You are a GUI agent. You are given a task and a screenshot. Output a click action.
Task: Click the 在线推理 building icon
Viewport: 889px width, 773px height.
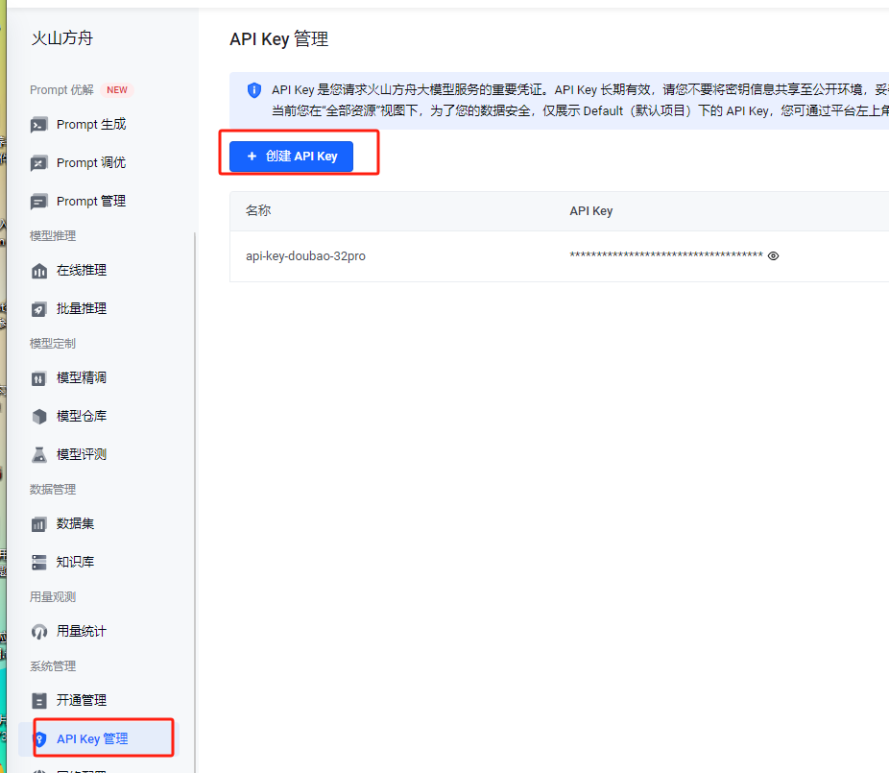click(x=39, y=271)
